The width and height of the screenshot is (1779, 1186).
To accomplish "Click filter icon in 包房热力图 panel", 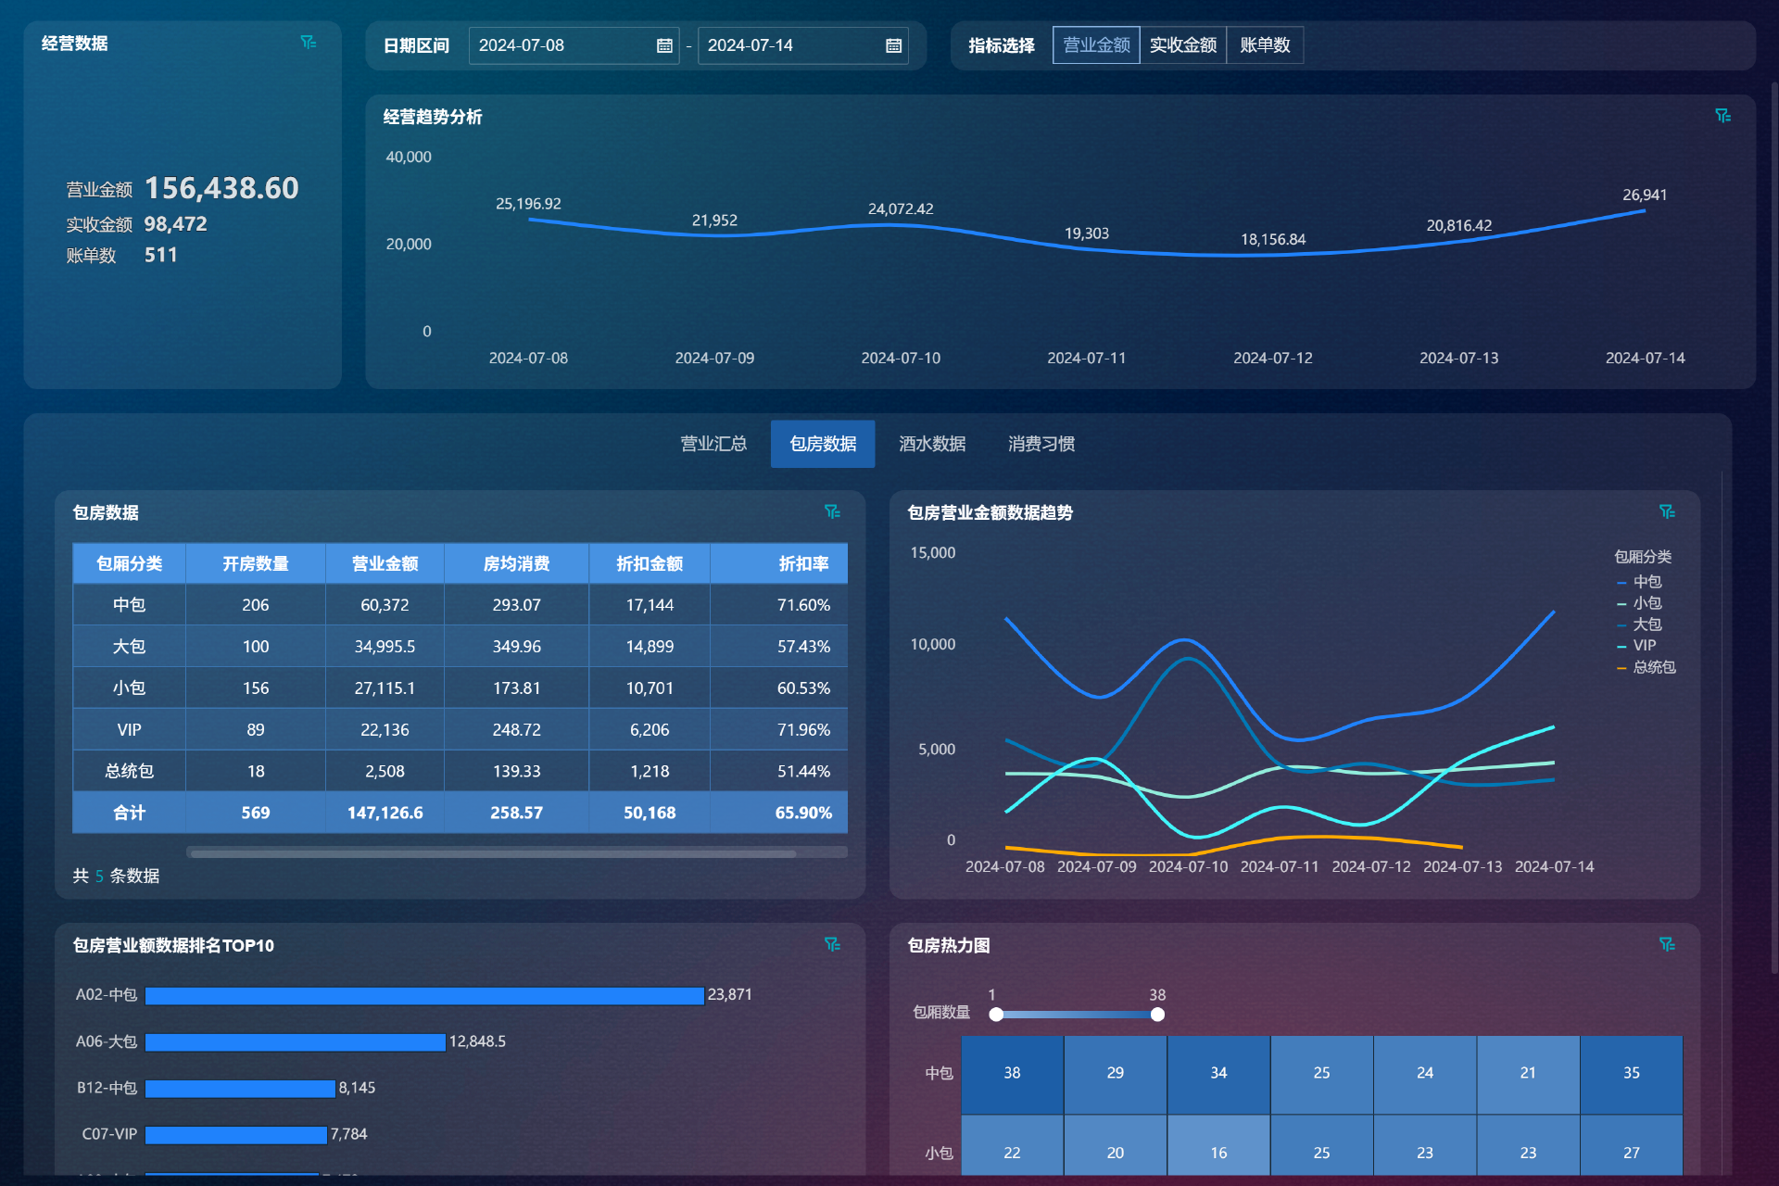I will click(x=1667, y=944).
